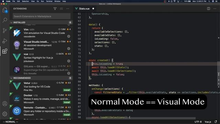Open the Vim extension icon
The height and width of the screenshot is (124, 220).
pyautogui.click(x=17, y=33)
